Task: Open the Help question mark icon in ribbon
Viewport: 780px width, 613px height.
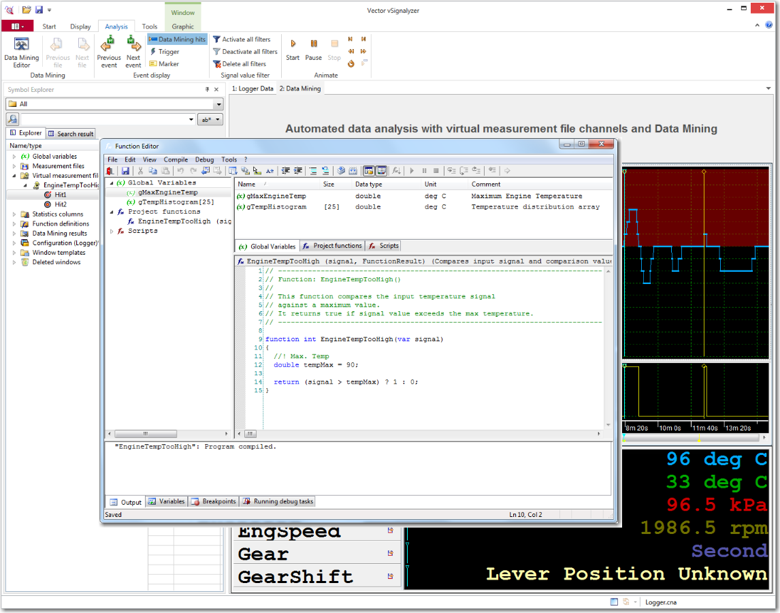Action: (x=769, y=25)
